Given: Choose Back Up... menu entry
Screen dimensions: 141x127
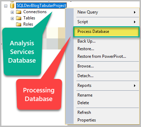Looking at the screenshot, I should pyautogui.click(x=106, y=41).
